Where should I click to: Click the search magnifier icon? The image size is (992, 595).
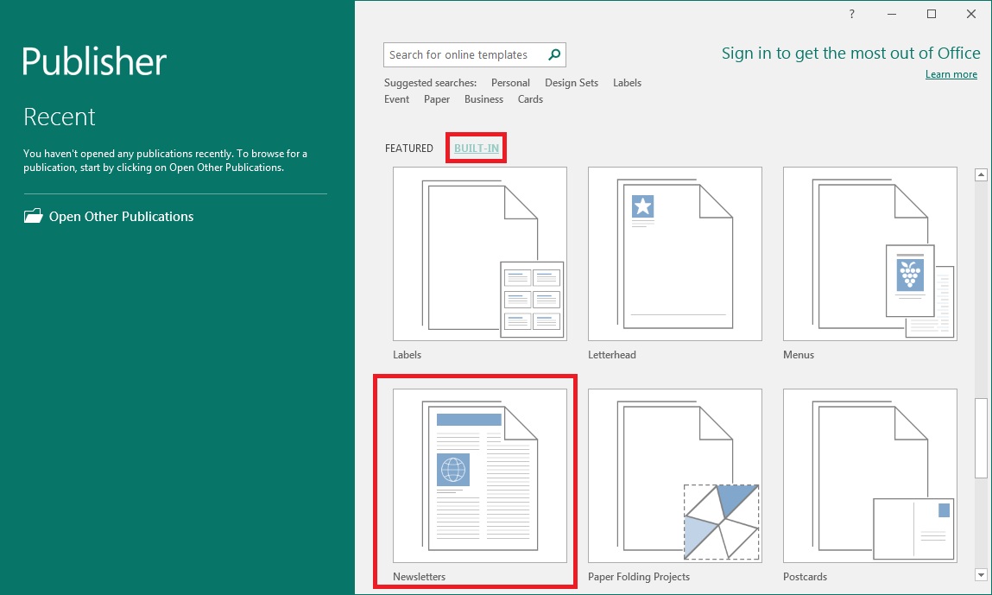(554, 54)
